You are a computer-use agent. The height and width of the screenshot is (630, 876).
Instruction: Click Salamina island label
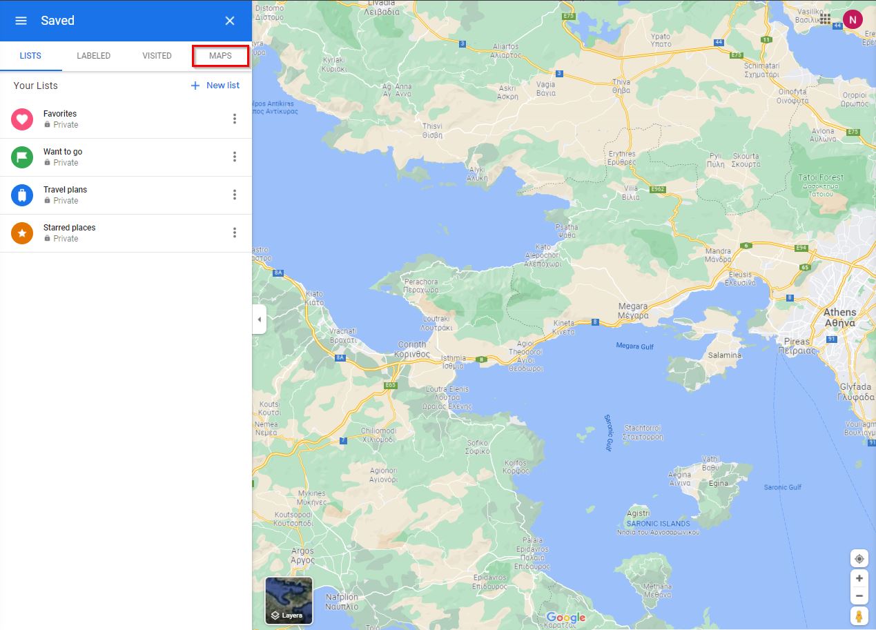point(724,355)
